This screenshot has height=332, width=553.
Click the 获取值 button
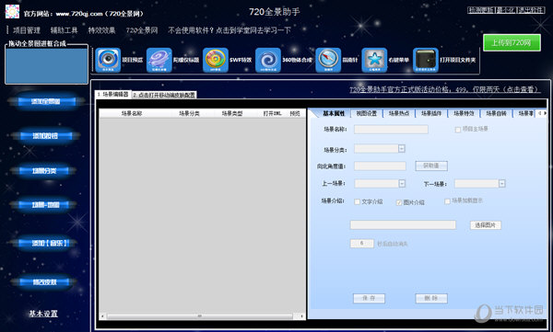pyautogui.click(x=431, y=166)
